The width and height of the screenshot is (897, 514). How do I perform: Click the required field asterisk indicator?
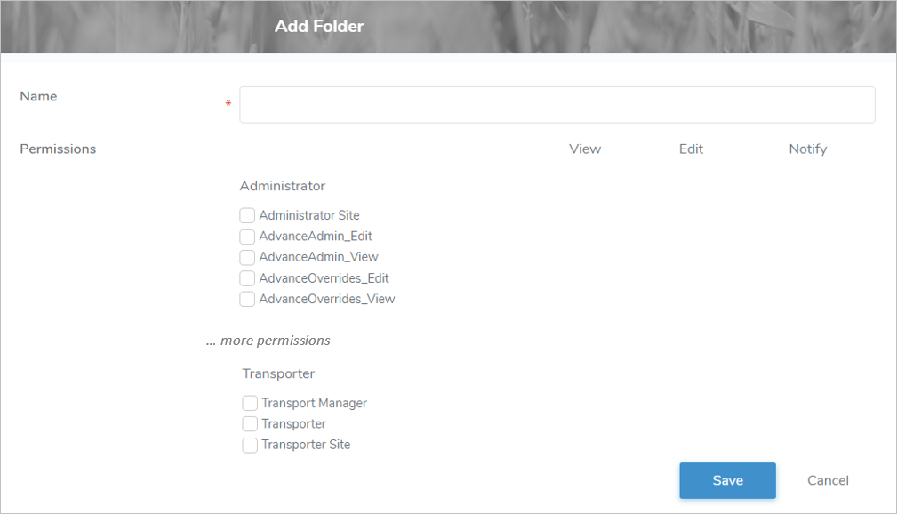pyautogui.click(x=228, y=105)
